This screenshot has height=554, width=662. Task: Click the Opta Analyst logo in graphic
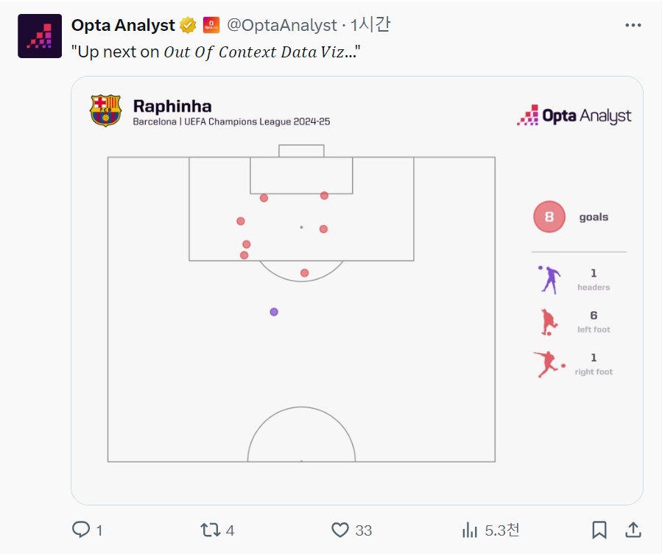tap(574, 116)
